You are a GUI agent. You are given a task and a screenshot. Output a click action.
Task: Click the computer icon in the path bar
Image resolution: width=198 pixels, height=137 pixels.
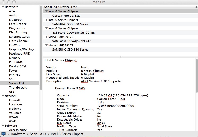[3, 134]
